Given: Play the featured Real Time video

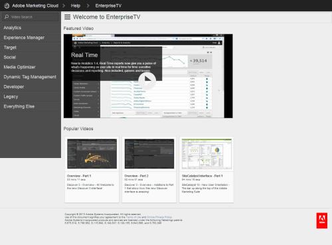Looking at the screenshot, I should [x=147, y=80].
